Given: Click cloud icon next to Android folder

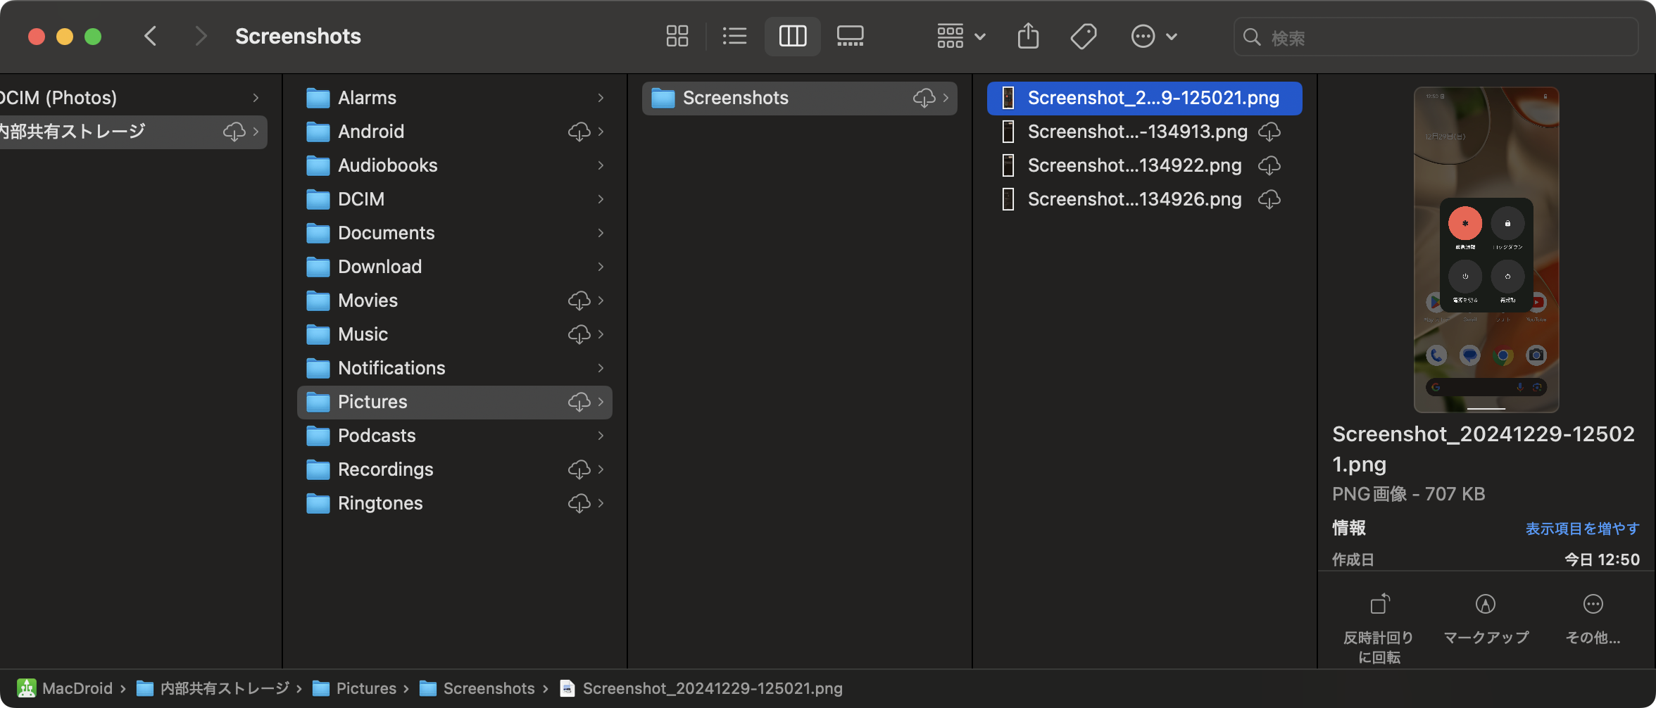Looking at the screenshot, I should pyautogui.click(x=579, y=132).
